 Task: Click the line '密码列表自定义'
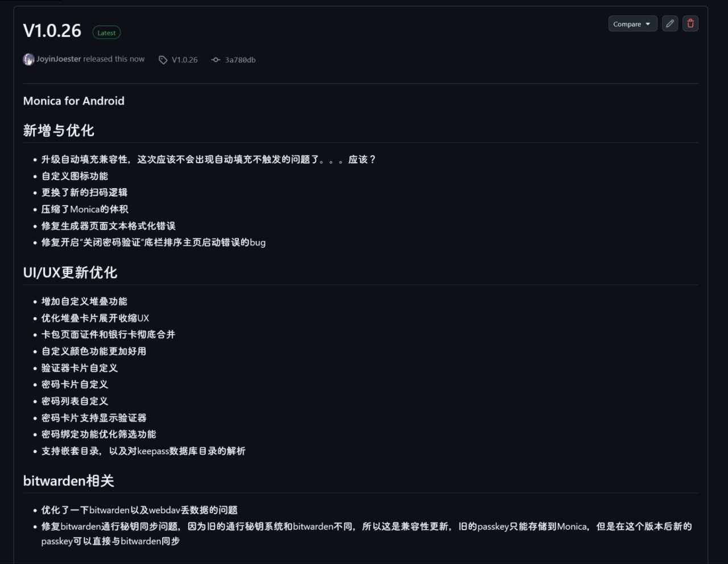tap(75, 401)
